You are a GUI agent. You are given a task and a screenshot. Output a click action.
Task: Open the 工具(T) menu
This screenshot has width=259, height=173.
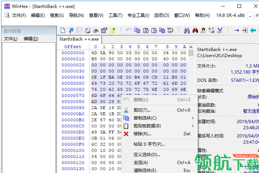coord(115,15)
